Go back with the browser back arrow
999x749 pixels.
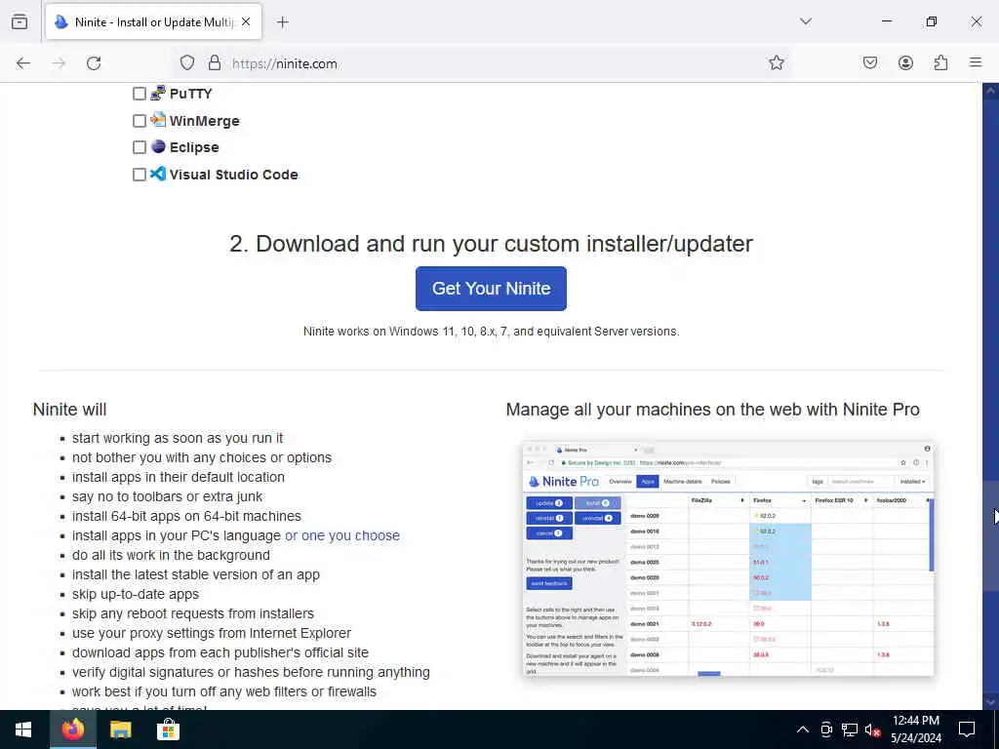(x=23, y=63)
